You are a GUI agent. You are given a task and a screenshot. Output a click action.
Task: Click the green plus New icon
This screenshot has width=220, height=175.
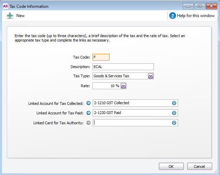10,16
